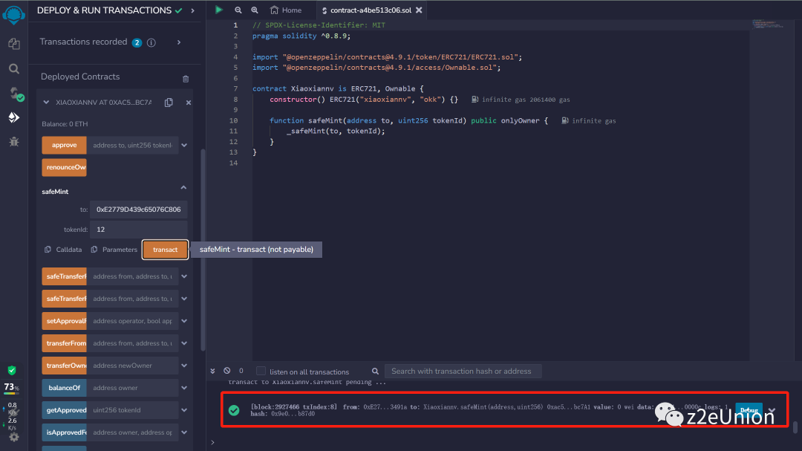The height and width of the screenshot is (451, 802).
Task: Copy the XIAOXIANNV contract address
Action: 169,103
